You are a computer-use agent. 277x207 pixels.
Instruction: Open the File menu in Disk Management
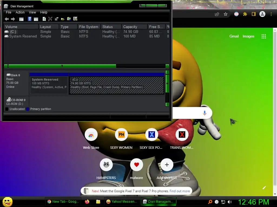tap(8, 12)
